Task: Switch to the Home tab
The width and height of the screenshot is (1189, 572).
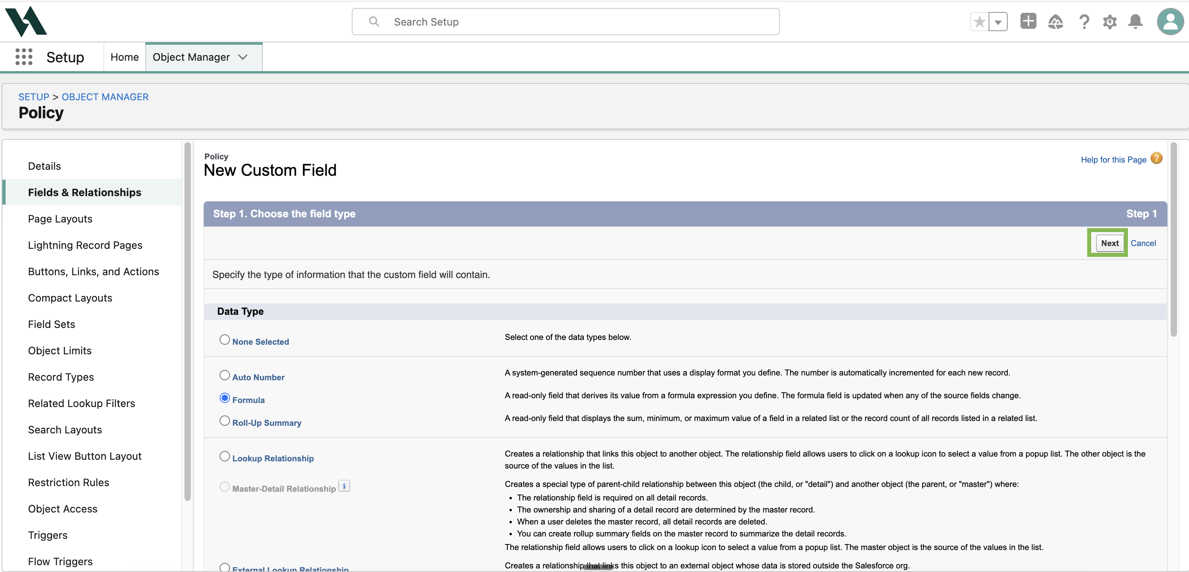Action: tap(125, 57)
